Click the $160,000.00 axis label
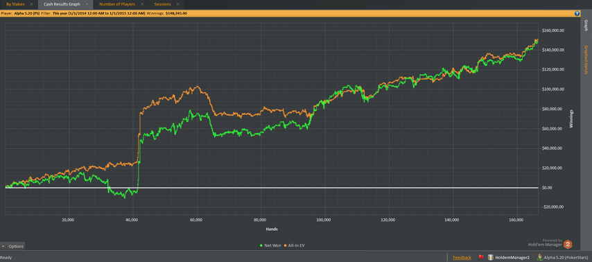The height and width of the screenshot is (262, 592). [x=553, y=30]
